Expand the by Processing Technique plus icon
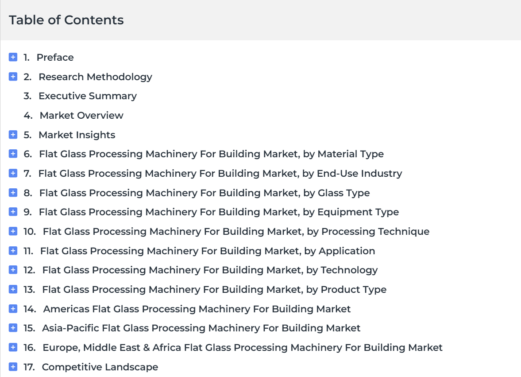 (x=13, y=231)
